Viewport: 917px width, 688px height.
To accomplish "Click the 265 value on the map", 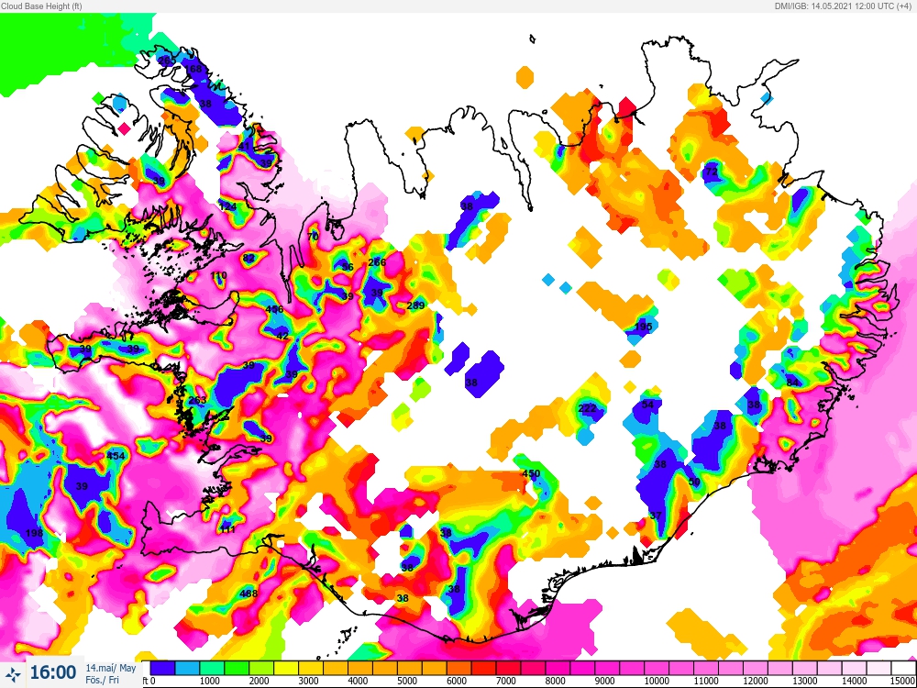I will (x=167, y=61).
